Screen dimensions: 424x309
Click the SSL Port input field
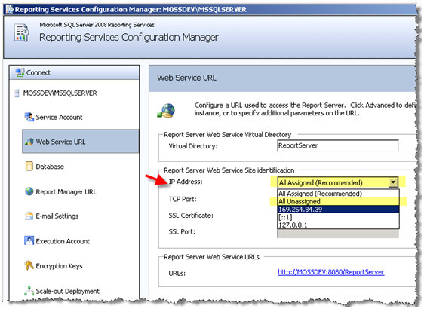pos(338,234)
